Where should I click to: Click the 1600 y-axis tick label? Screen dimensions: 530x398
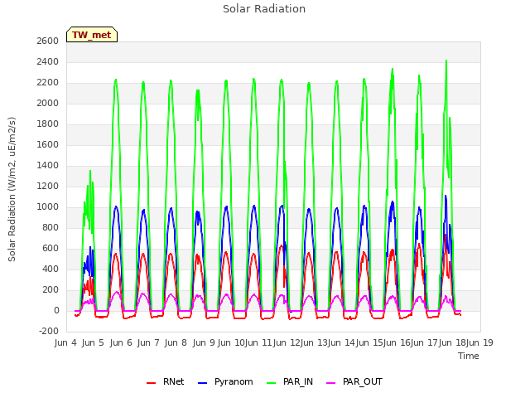(48, 145)
